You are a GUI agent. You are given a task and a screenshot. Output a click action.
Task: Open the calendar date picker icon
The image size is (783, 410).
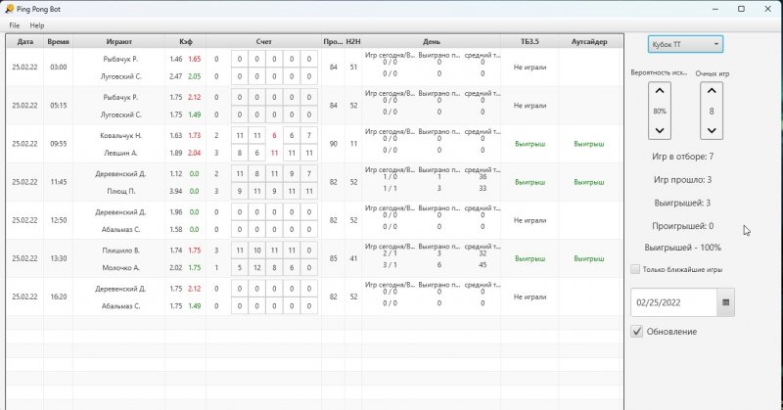pos(725,302)
